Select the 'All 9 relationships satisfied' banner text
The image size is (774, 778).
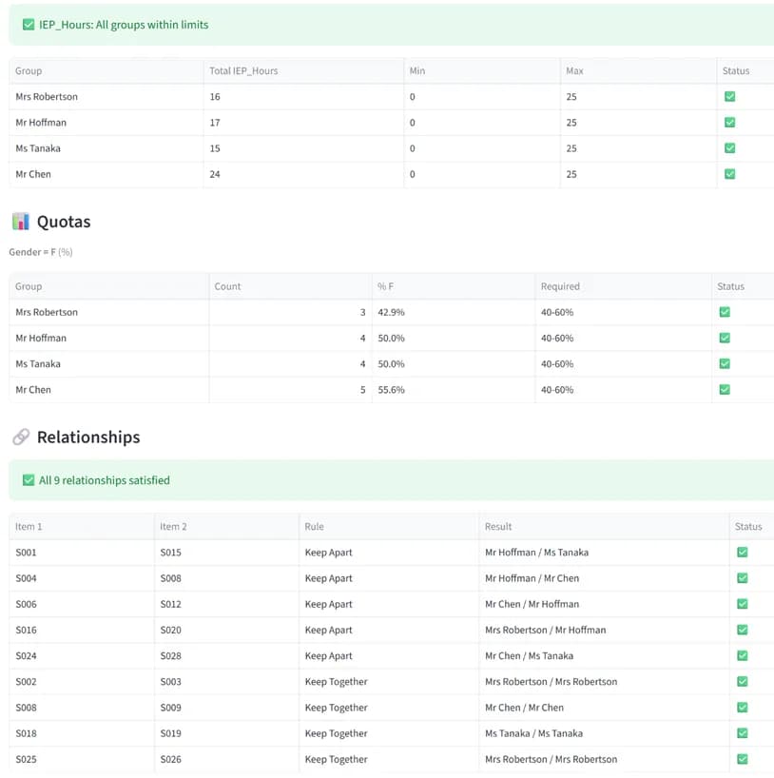point(105,480)
